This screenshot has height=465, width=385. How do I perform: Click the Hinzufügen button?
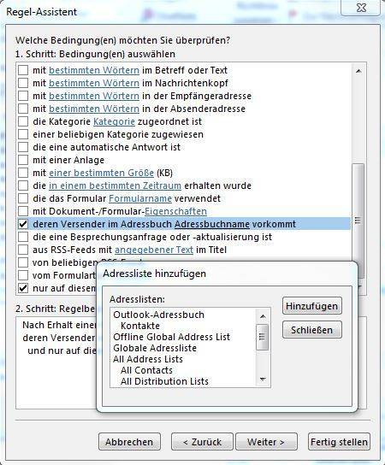click(312, 306)
